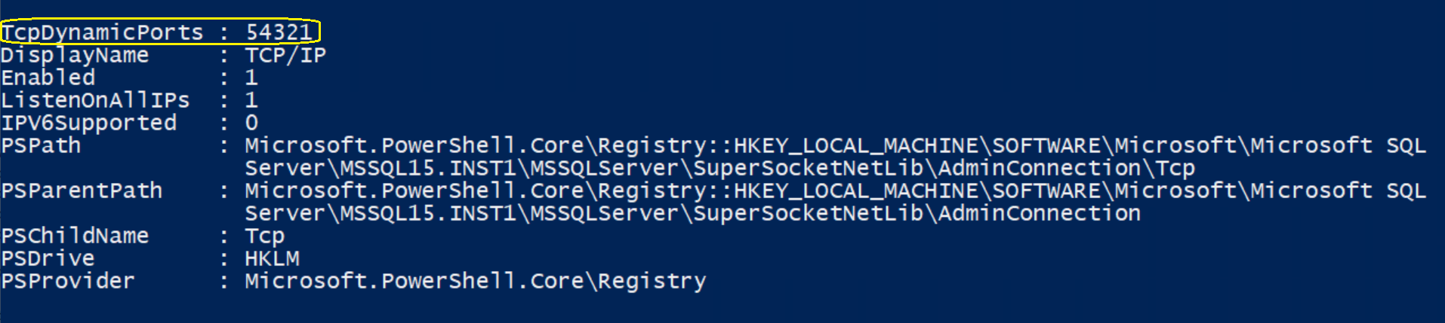The image size is (1445, 323).
Task: Click the Tcp value of PSChildName
Action: (x=265, y=236)
